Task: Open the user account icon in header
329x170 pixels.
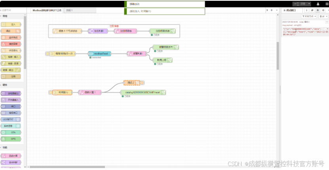Action: tap(318, 4)
